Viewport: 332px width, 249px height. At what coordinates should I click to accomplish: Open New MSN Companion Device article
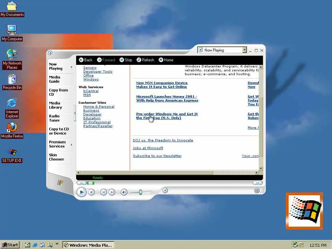[162, 85]
